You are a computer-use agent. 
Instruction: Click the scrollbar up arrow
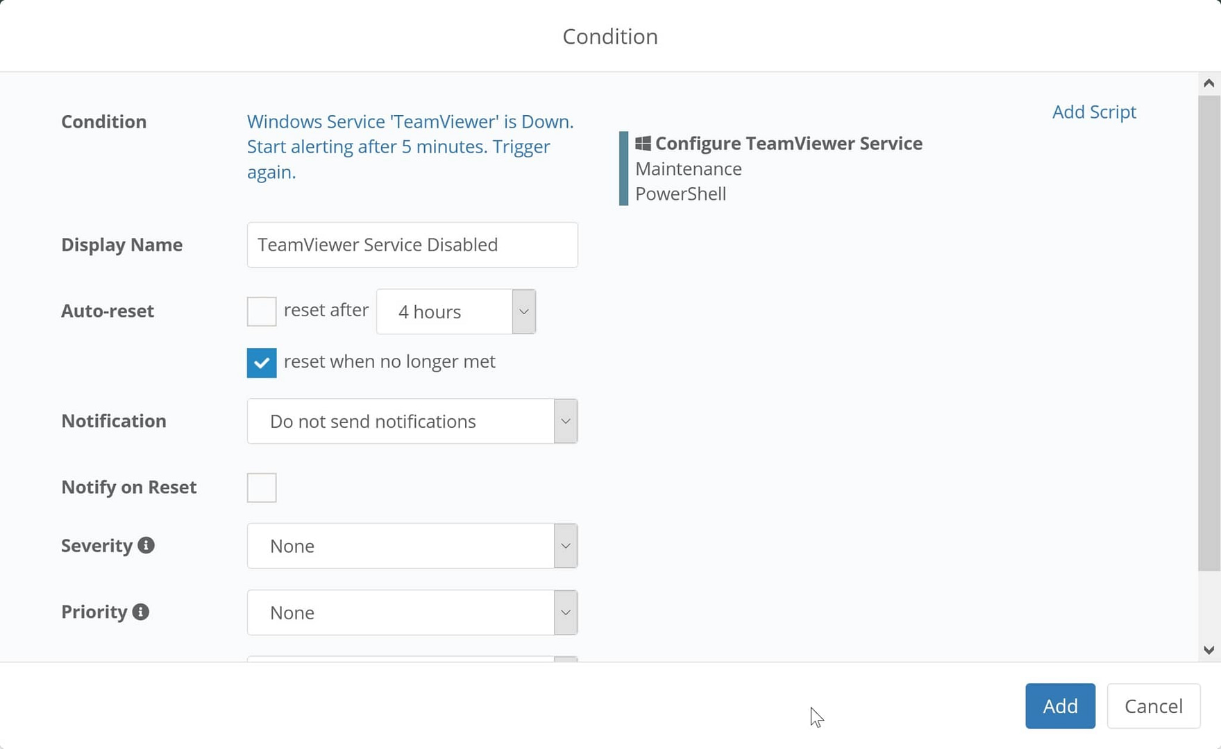pyautogui.click(x=1209, y=82)
